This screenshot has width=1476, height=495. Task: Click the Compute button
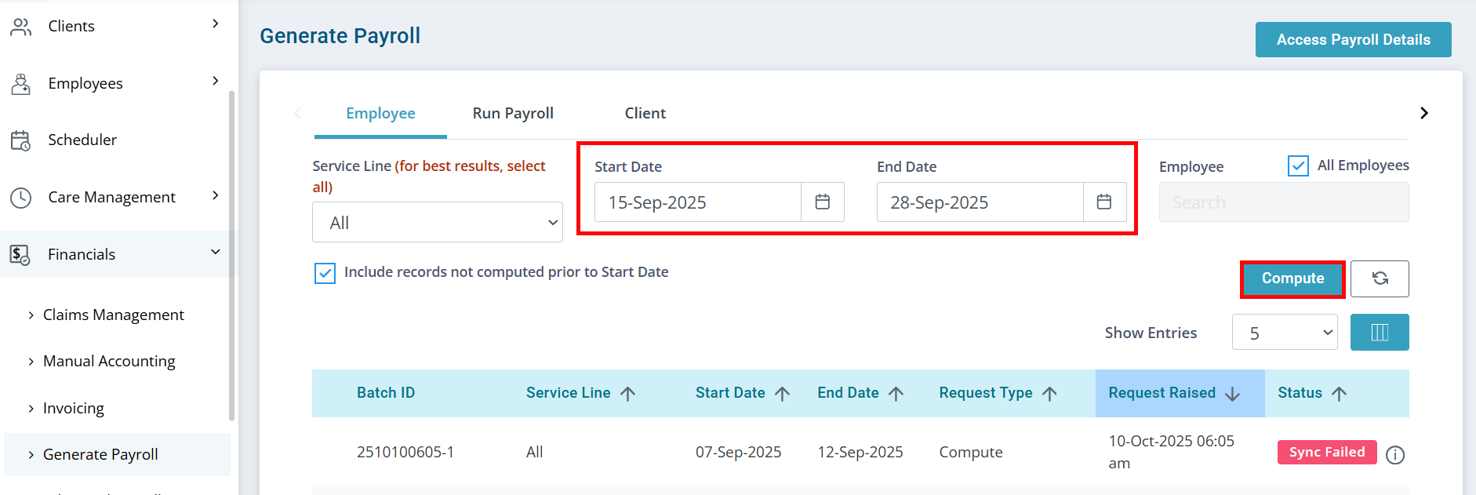coord(1292,278)
